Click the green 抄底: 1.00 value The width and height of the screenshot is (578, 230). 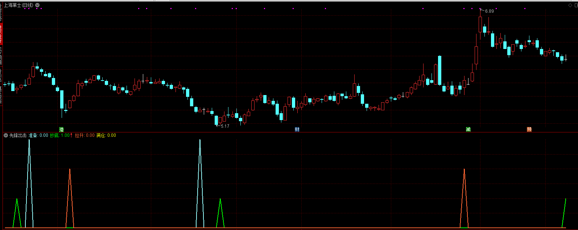click(x=60, y=135)
